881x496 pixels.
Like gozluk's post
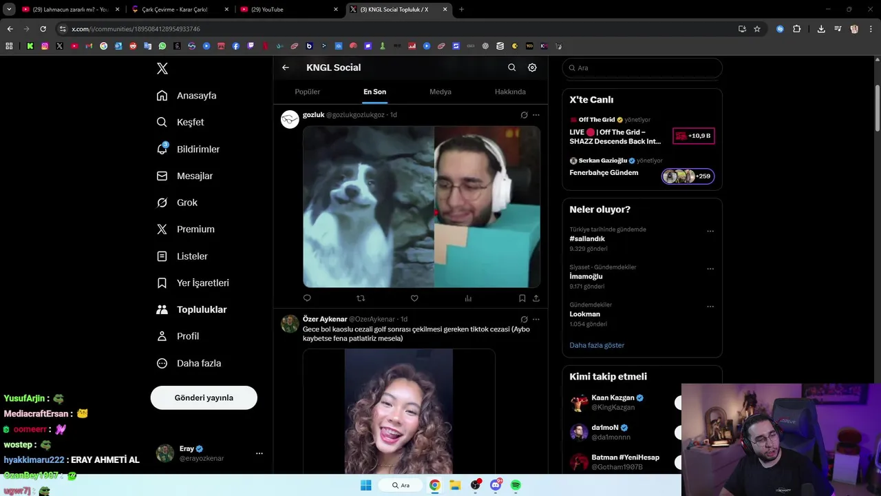414,298
